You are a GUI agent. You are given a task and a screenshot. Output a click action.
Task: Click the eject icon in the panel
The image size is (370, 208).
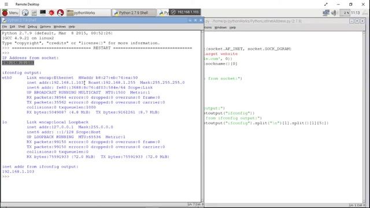pyautogui.click(x=365, y=13)
